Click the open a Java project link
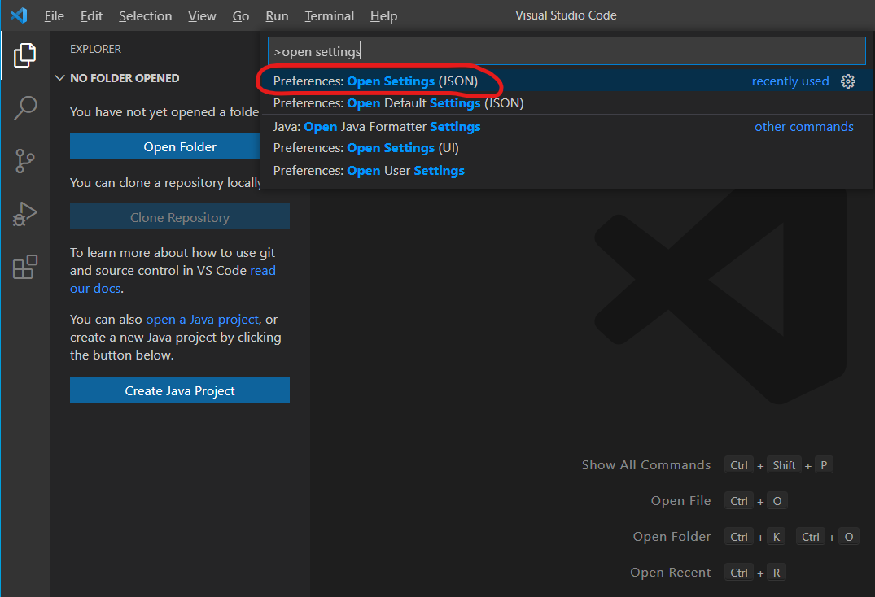This screenshot has height=597, width=875. pyautogui.click(x=202, y=320)
